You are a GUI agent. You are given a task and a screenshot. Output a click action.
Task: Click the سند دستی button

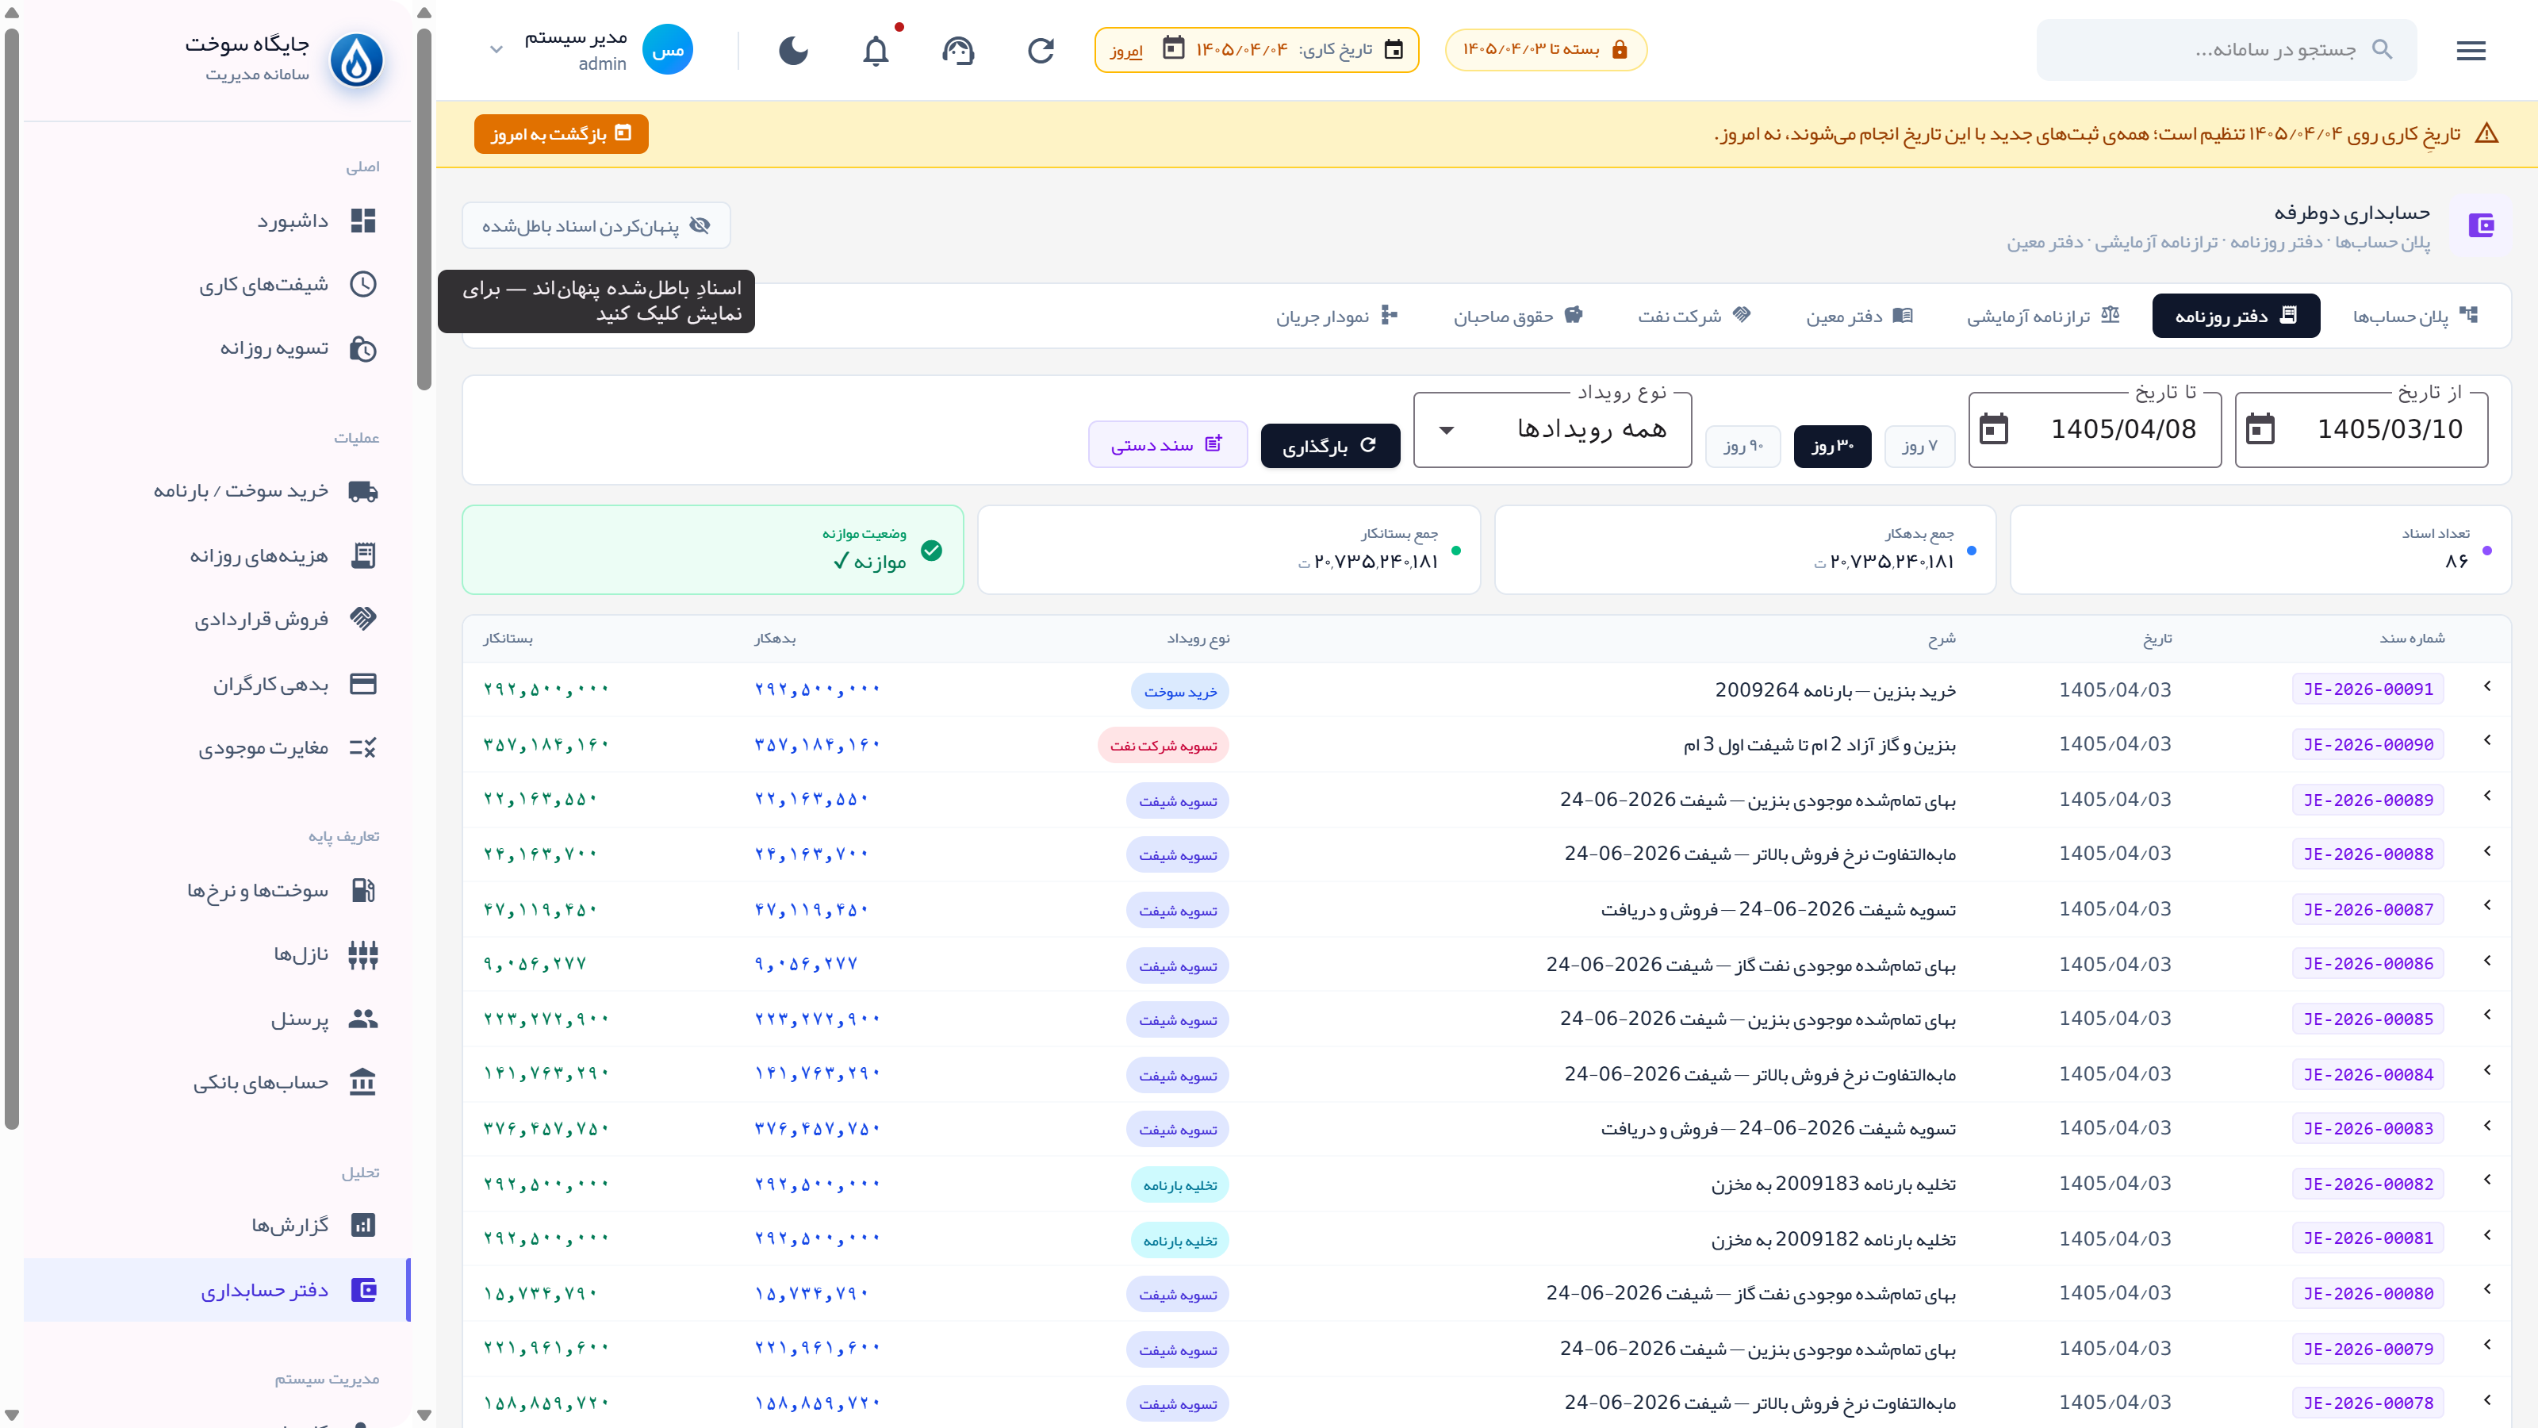(x=1167, y=444)
